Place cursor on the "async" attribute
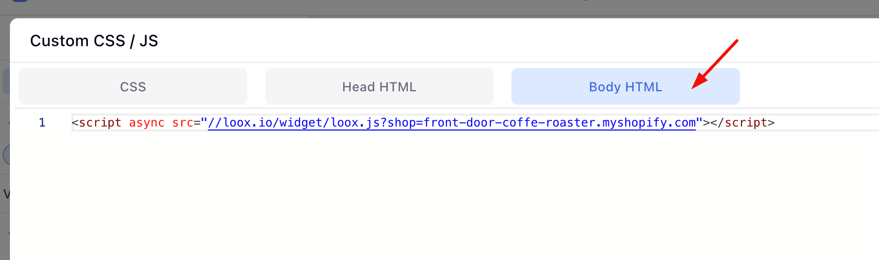The image size is (879, 260). [x=146, y=123]
